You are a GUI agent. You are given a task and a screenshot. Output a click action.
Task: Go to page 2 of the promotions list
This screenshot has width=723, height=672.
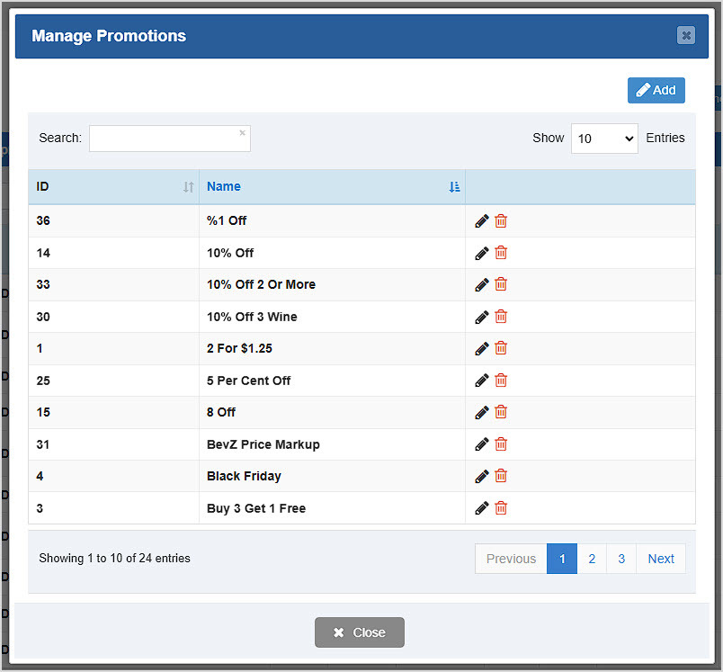[592, 559]
